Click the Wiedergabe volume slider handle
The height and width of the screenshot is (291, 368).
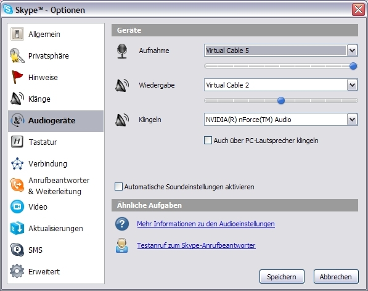(x=281, y=100)
